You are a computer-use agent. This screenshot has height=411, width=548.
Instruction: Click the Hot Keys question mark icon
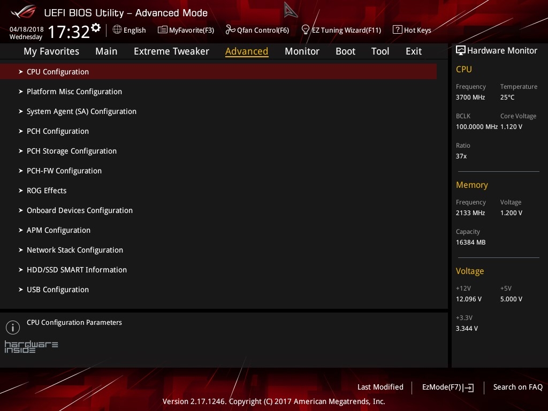398,30
